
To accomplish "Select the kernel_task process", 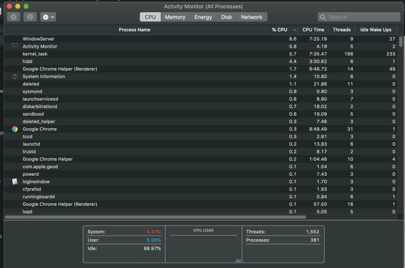I will [x=201, y=54].
